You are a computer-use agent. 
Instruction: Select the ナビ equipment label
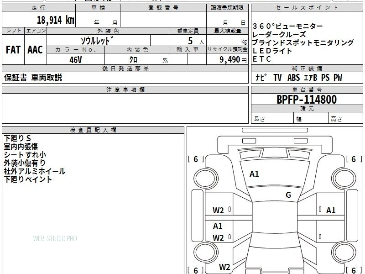261,77
